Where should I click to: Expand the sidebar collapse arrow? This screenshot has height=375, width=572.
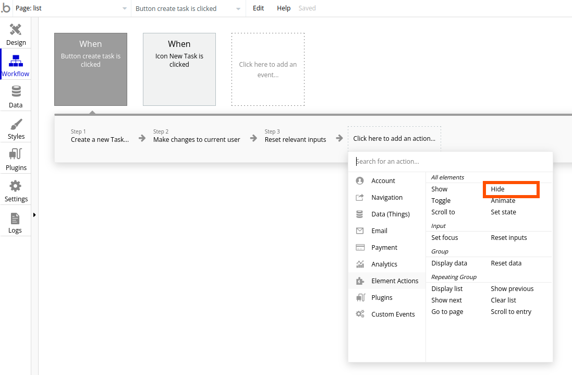(34, 215)
